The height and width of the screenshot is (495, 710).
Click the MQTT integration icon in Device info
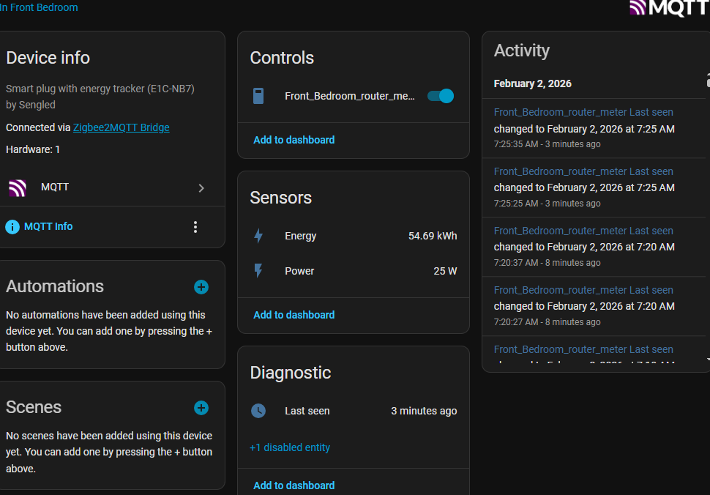click(x=18, y=187)
